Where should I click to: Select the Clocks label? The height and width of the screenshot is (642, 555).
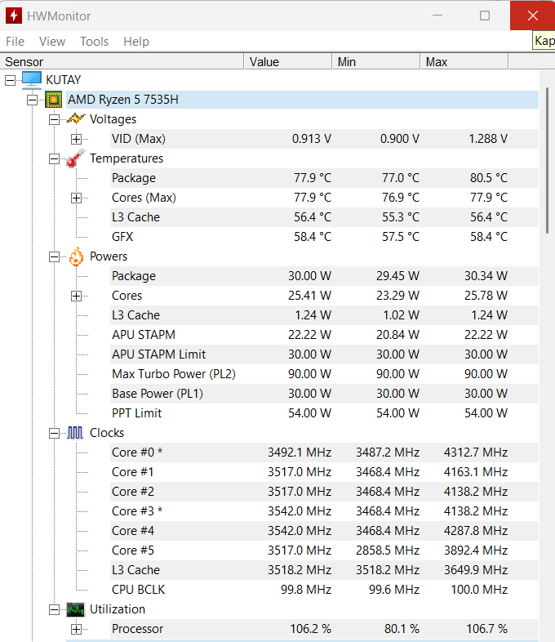click(107, 433)
